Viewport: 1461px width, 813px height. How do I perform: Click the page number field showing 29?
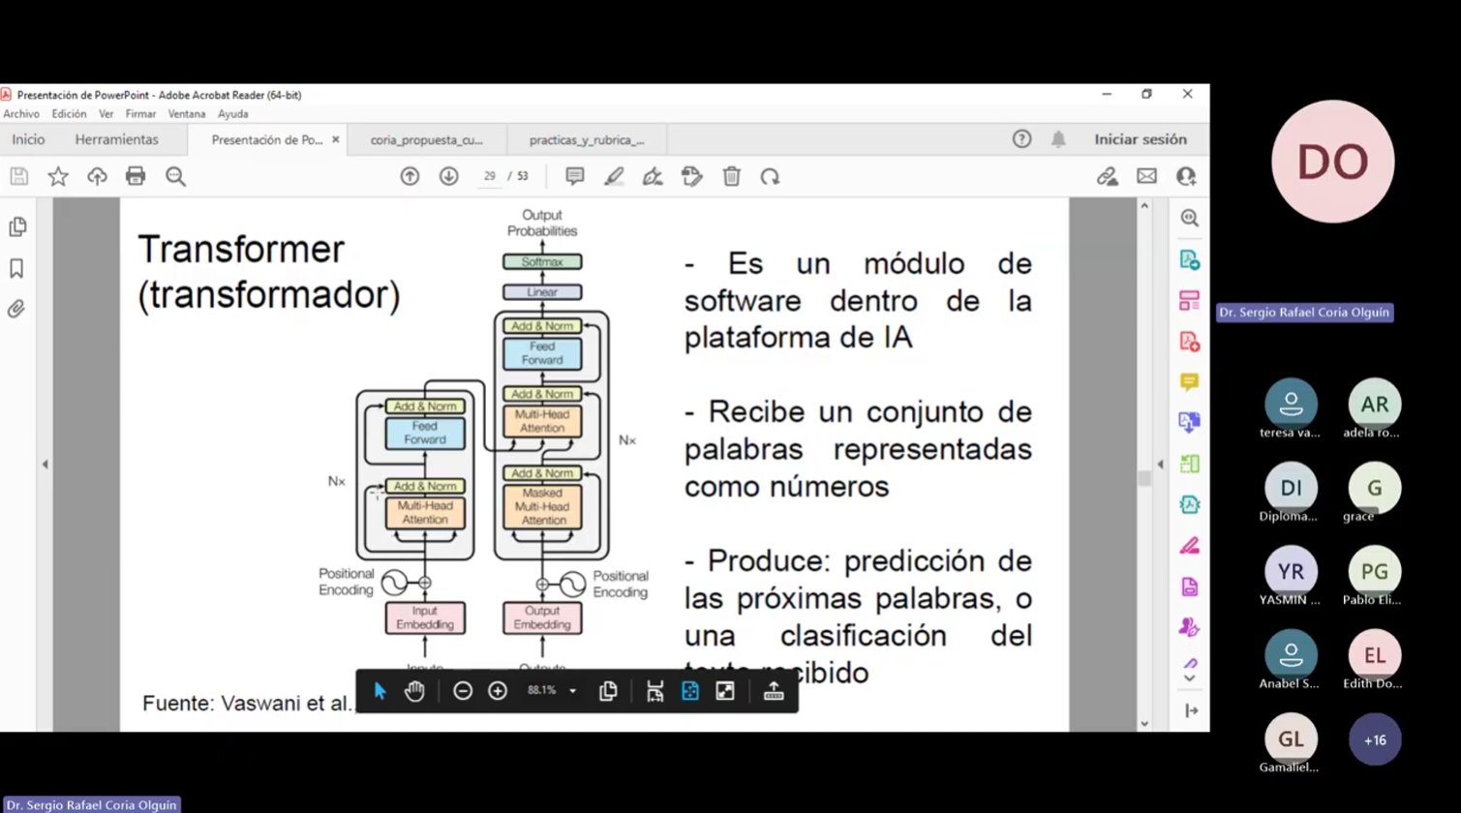pyautogui.click(x=489, y=176)
